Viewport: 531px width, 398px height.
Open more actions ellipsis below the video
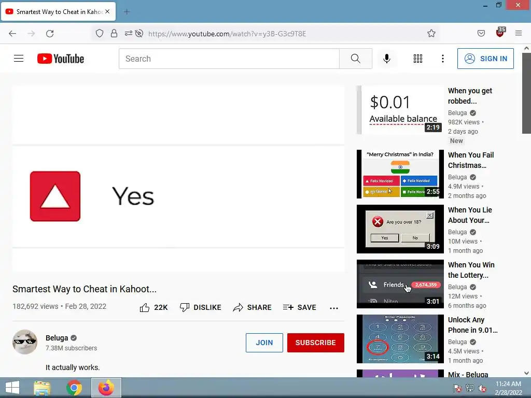[x=334, y=308]
